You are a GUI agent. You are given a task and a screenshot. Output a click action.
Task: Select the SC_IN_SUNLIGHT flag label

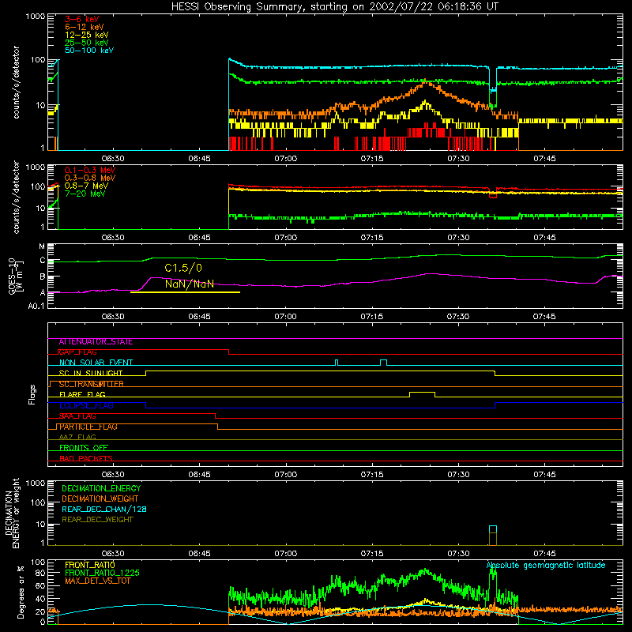point(91,373)
